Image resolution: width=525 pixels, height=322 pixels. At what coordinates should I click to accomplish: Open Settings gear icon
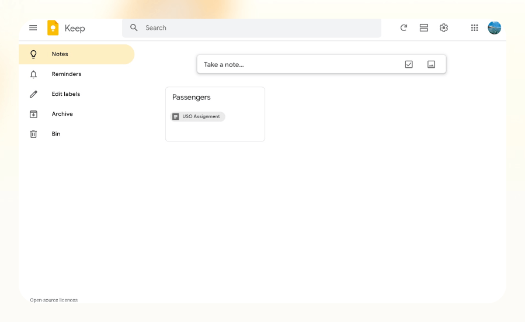coord(444,28)
